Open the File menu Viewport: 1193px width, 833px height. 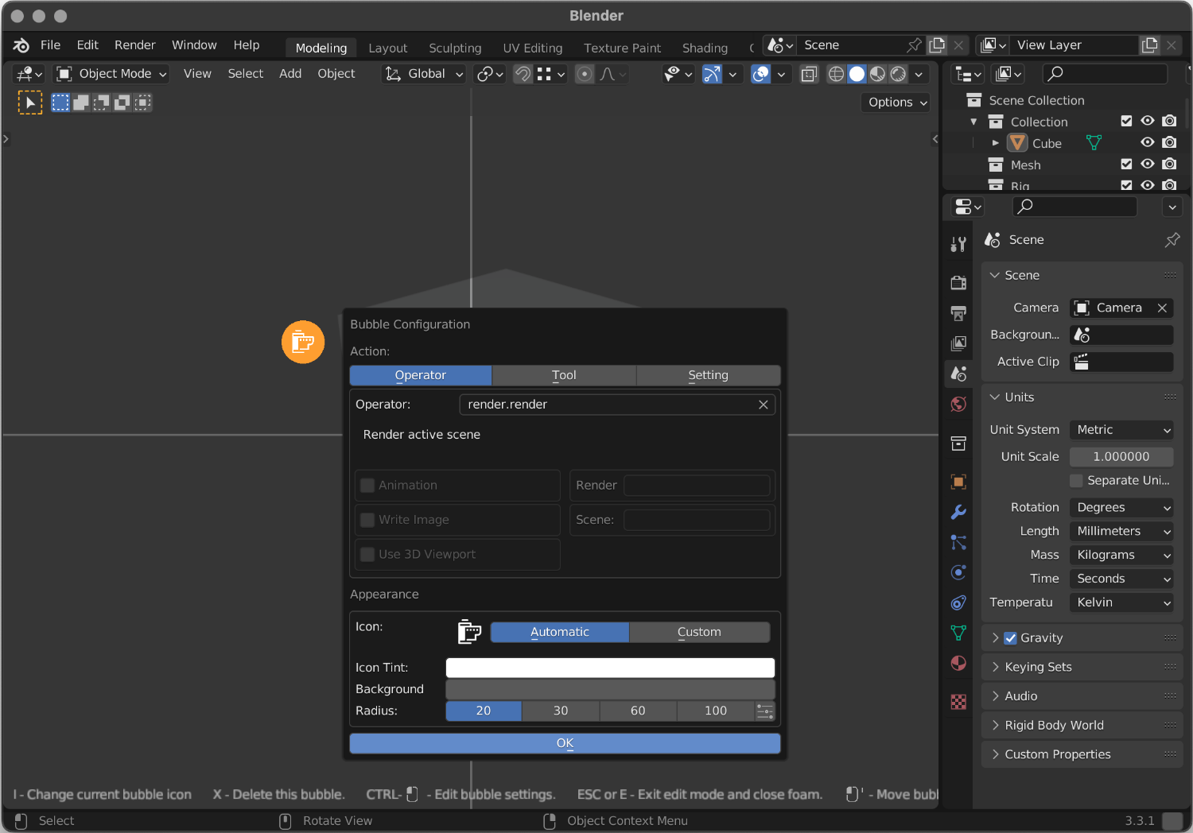[50, 45]
